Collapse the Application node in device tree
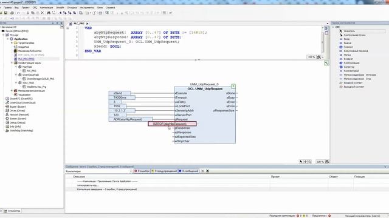 (8, 39)
